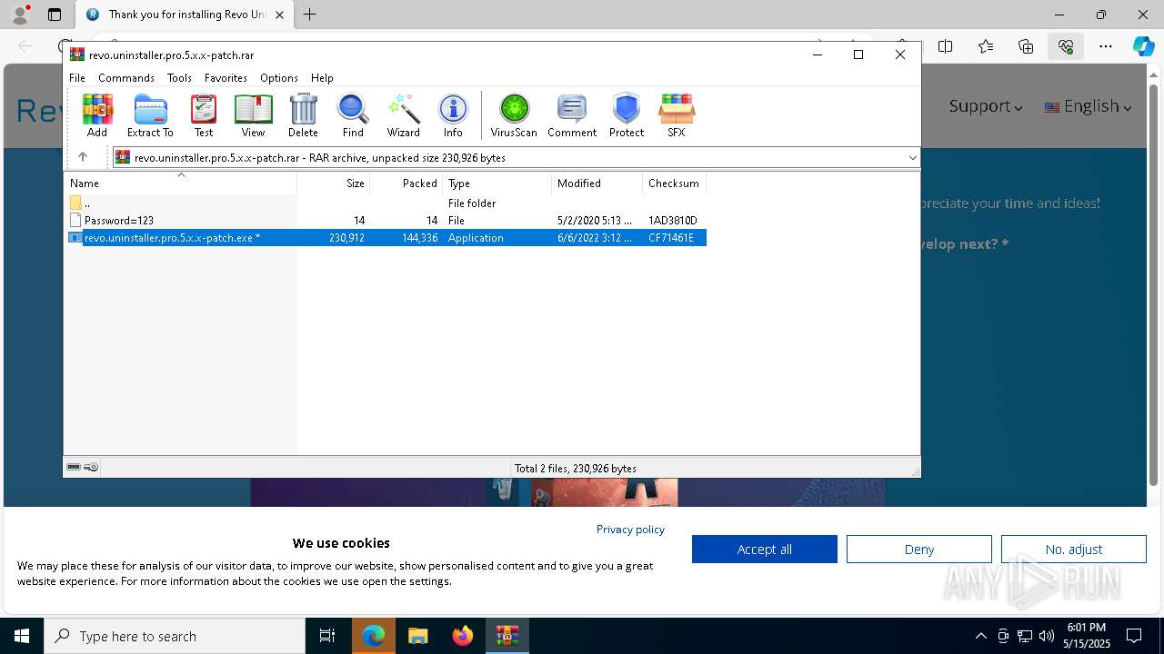
Task: Open the Options menu
Action: click(x=279, y=78)
